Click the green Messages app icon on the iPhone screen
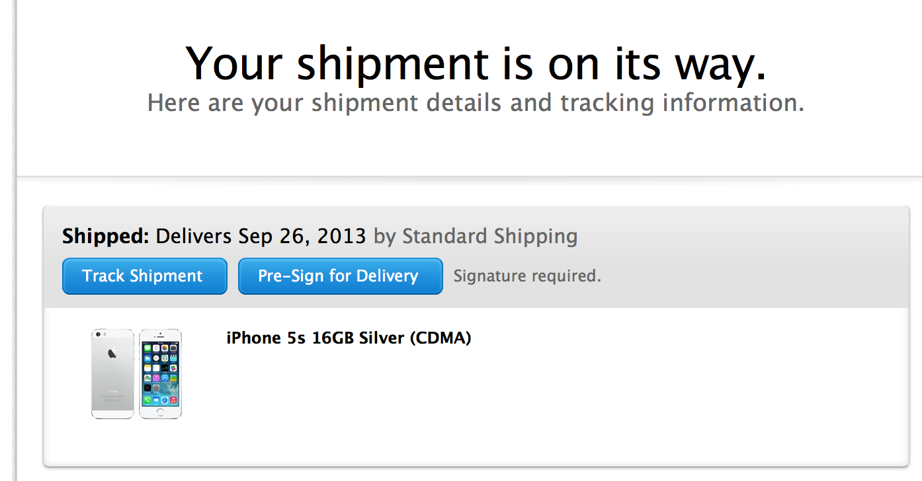Image resolution: width=922 pixels, height=481 pixels. [147, 348]
